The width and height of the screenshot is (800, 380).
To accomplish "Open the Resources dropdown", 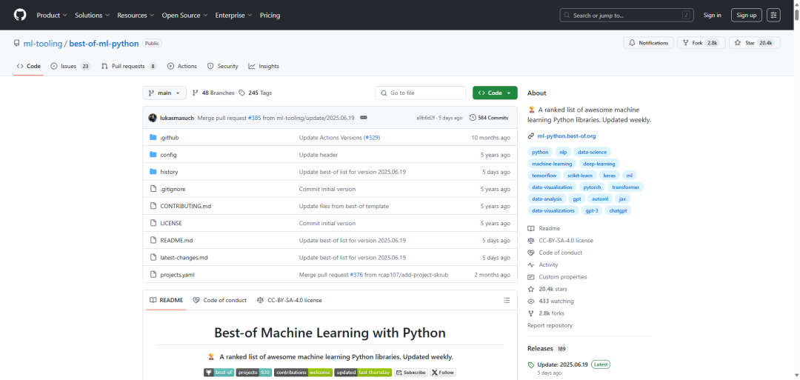I will point(136,16).
